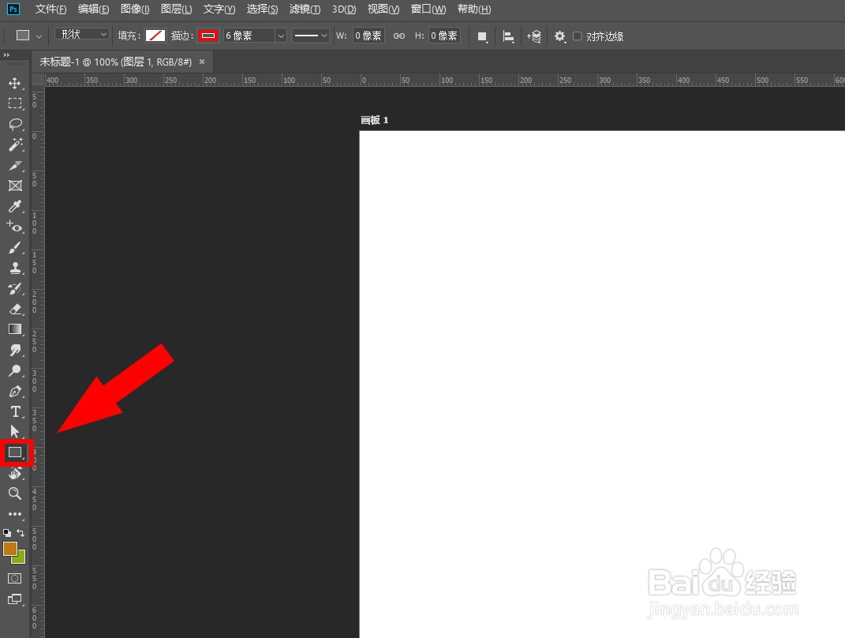Image resolution: width=845 pixels, height=638 pixels.
Task: Open path alignment options
Action: tap(507, 36)
